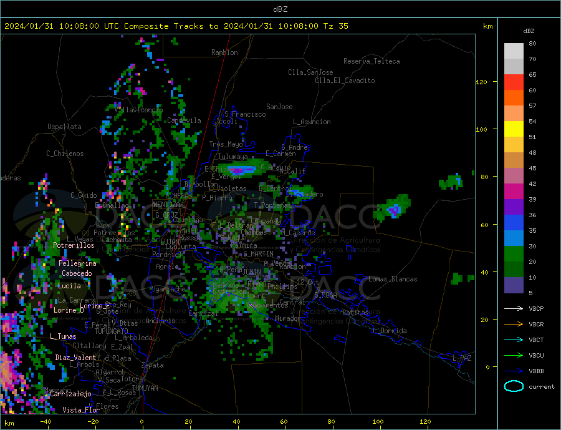The height and width of the screenshot is (430, 561).
Task: Click the Anchoris place label
Action: (x=160, y=321)
